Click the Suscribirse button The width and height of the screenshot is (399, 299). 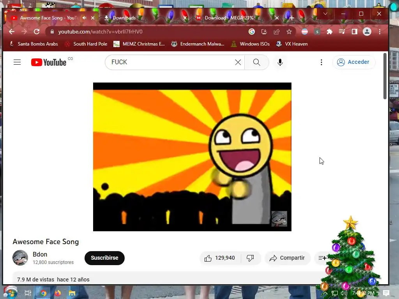coord(104,258)
